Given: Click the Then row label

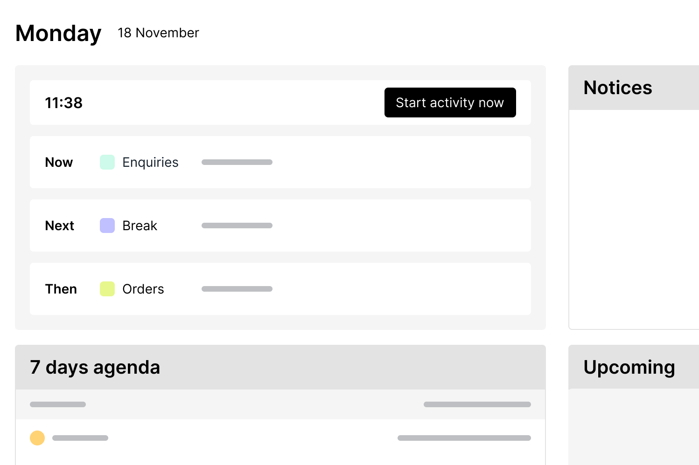Looking at the screenshot, I should (61, 289).
